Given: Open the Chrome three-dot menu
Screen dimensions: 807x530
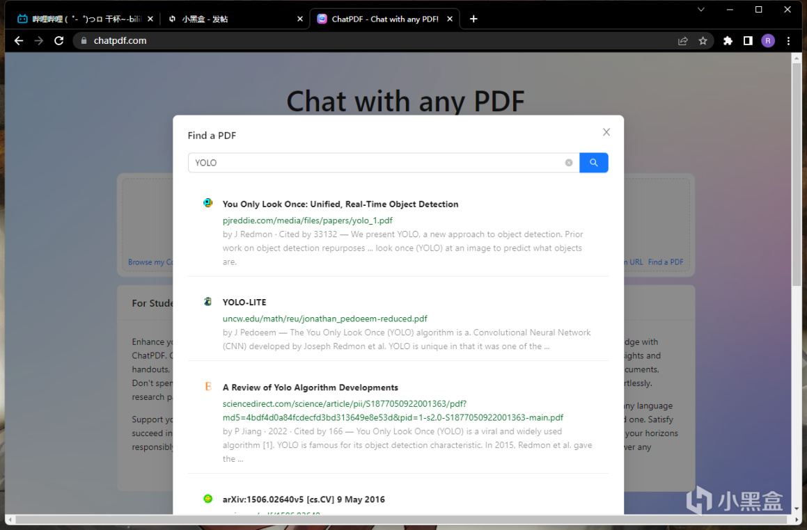Looking at the screenshot, I should [x=788, y=41].
